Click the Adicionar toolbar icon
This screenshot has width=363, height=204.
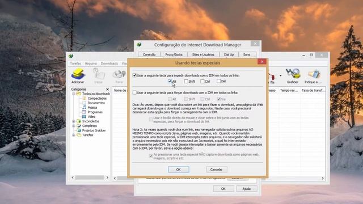click(78, 75)
